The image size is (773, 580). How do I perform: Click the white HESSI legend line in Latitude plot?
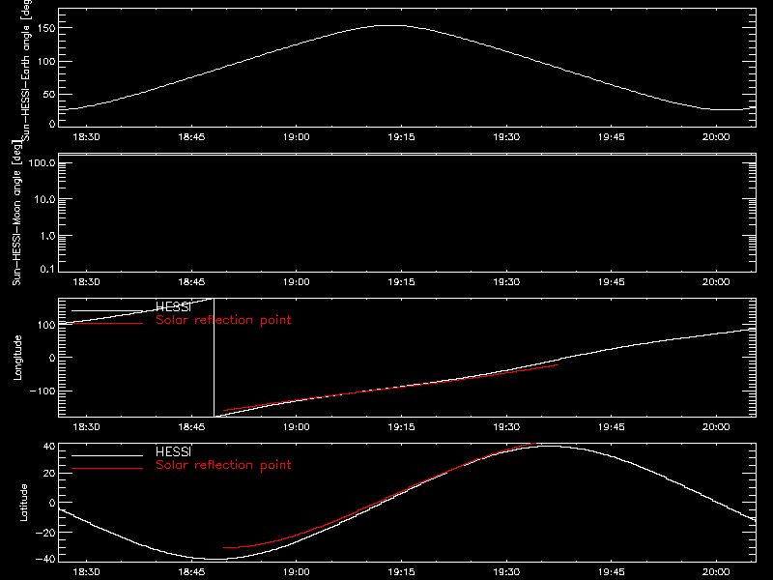(107, 455)
